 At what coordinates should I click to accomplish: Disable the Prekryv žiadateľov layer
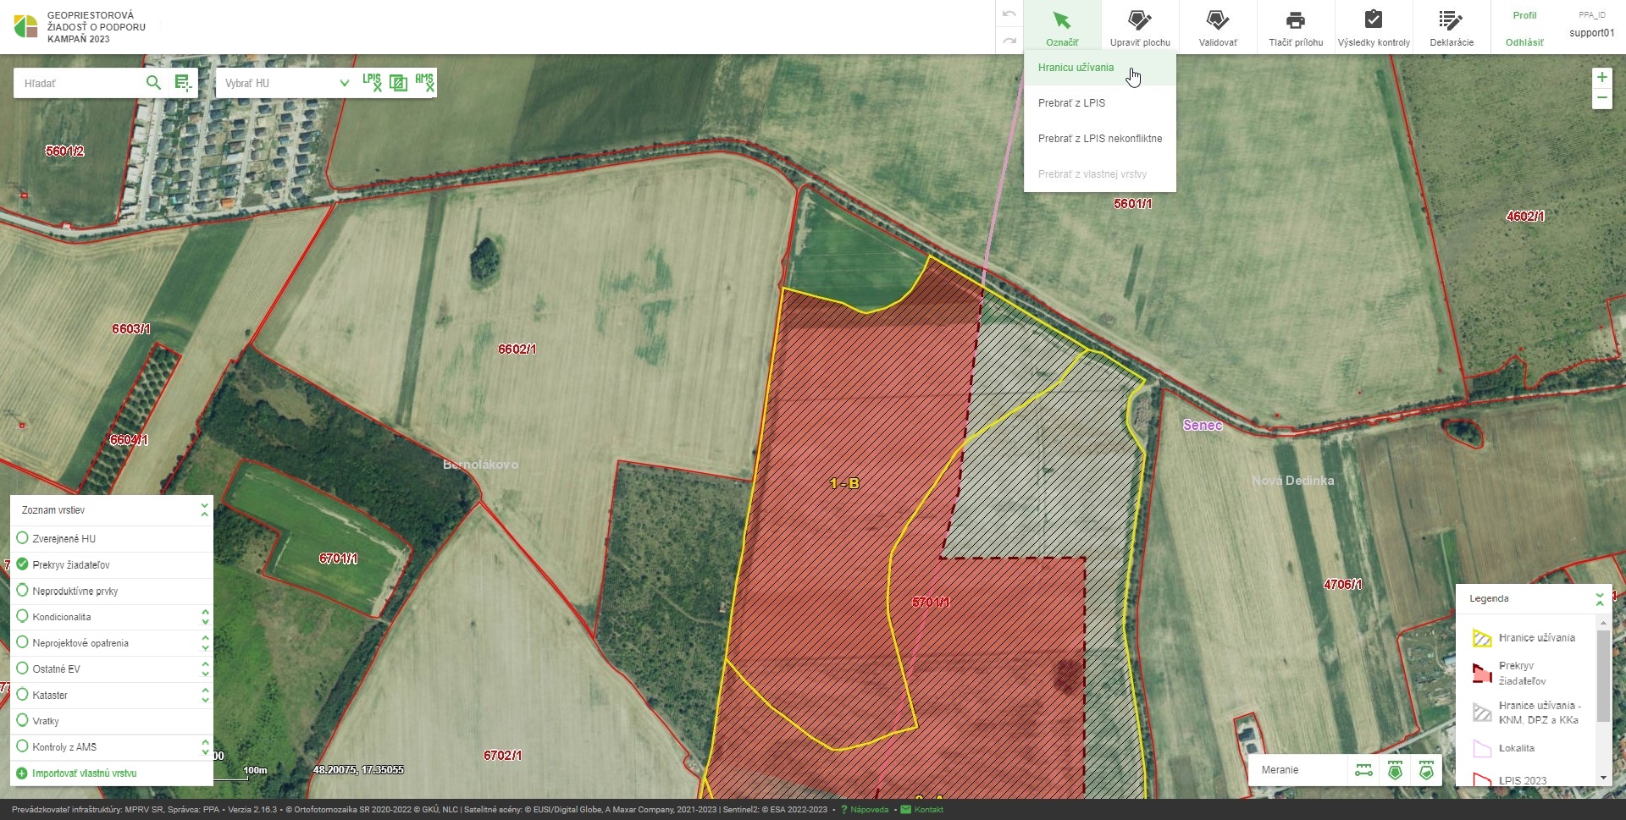pyautogui.click(x=23, y=564)
